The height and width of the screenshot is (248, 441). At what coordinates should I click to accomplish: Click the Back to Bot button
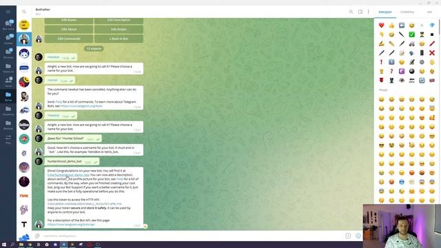tap(119, 39)
